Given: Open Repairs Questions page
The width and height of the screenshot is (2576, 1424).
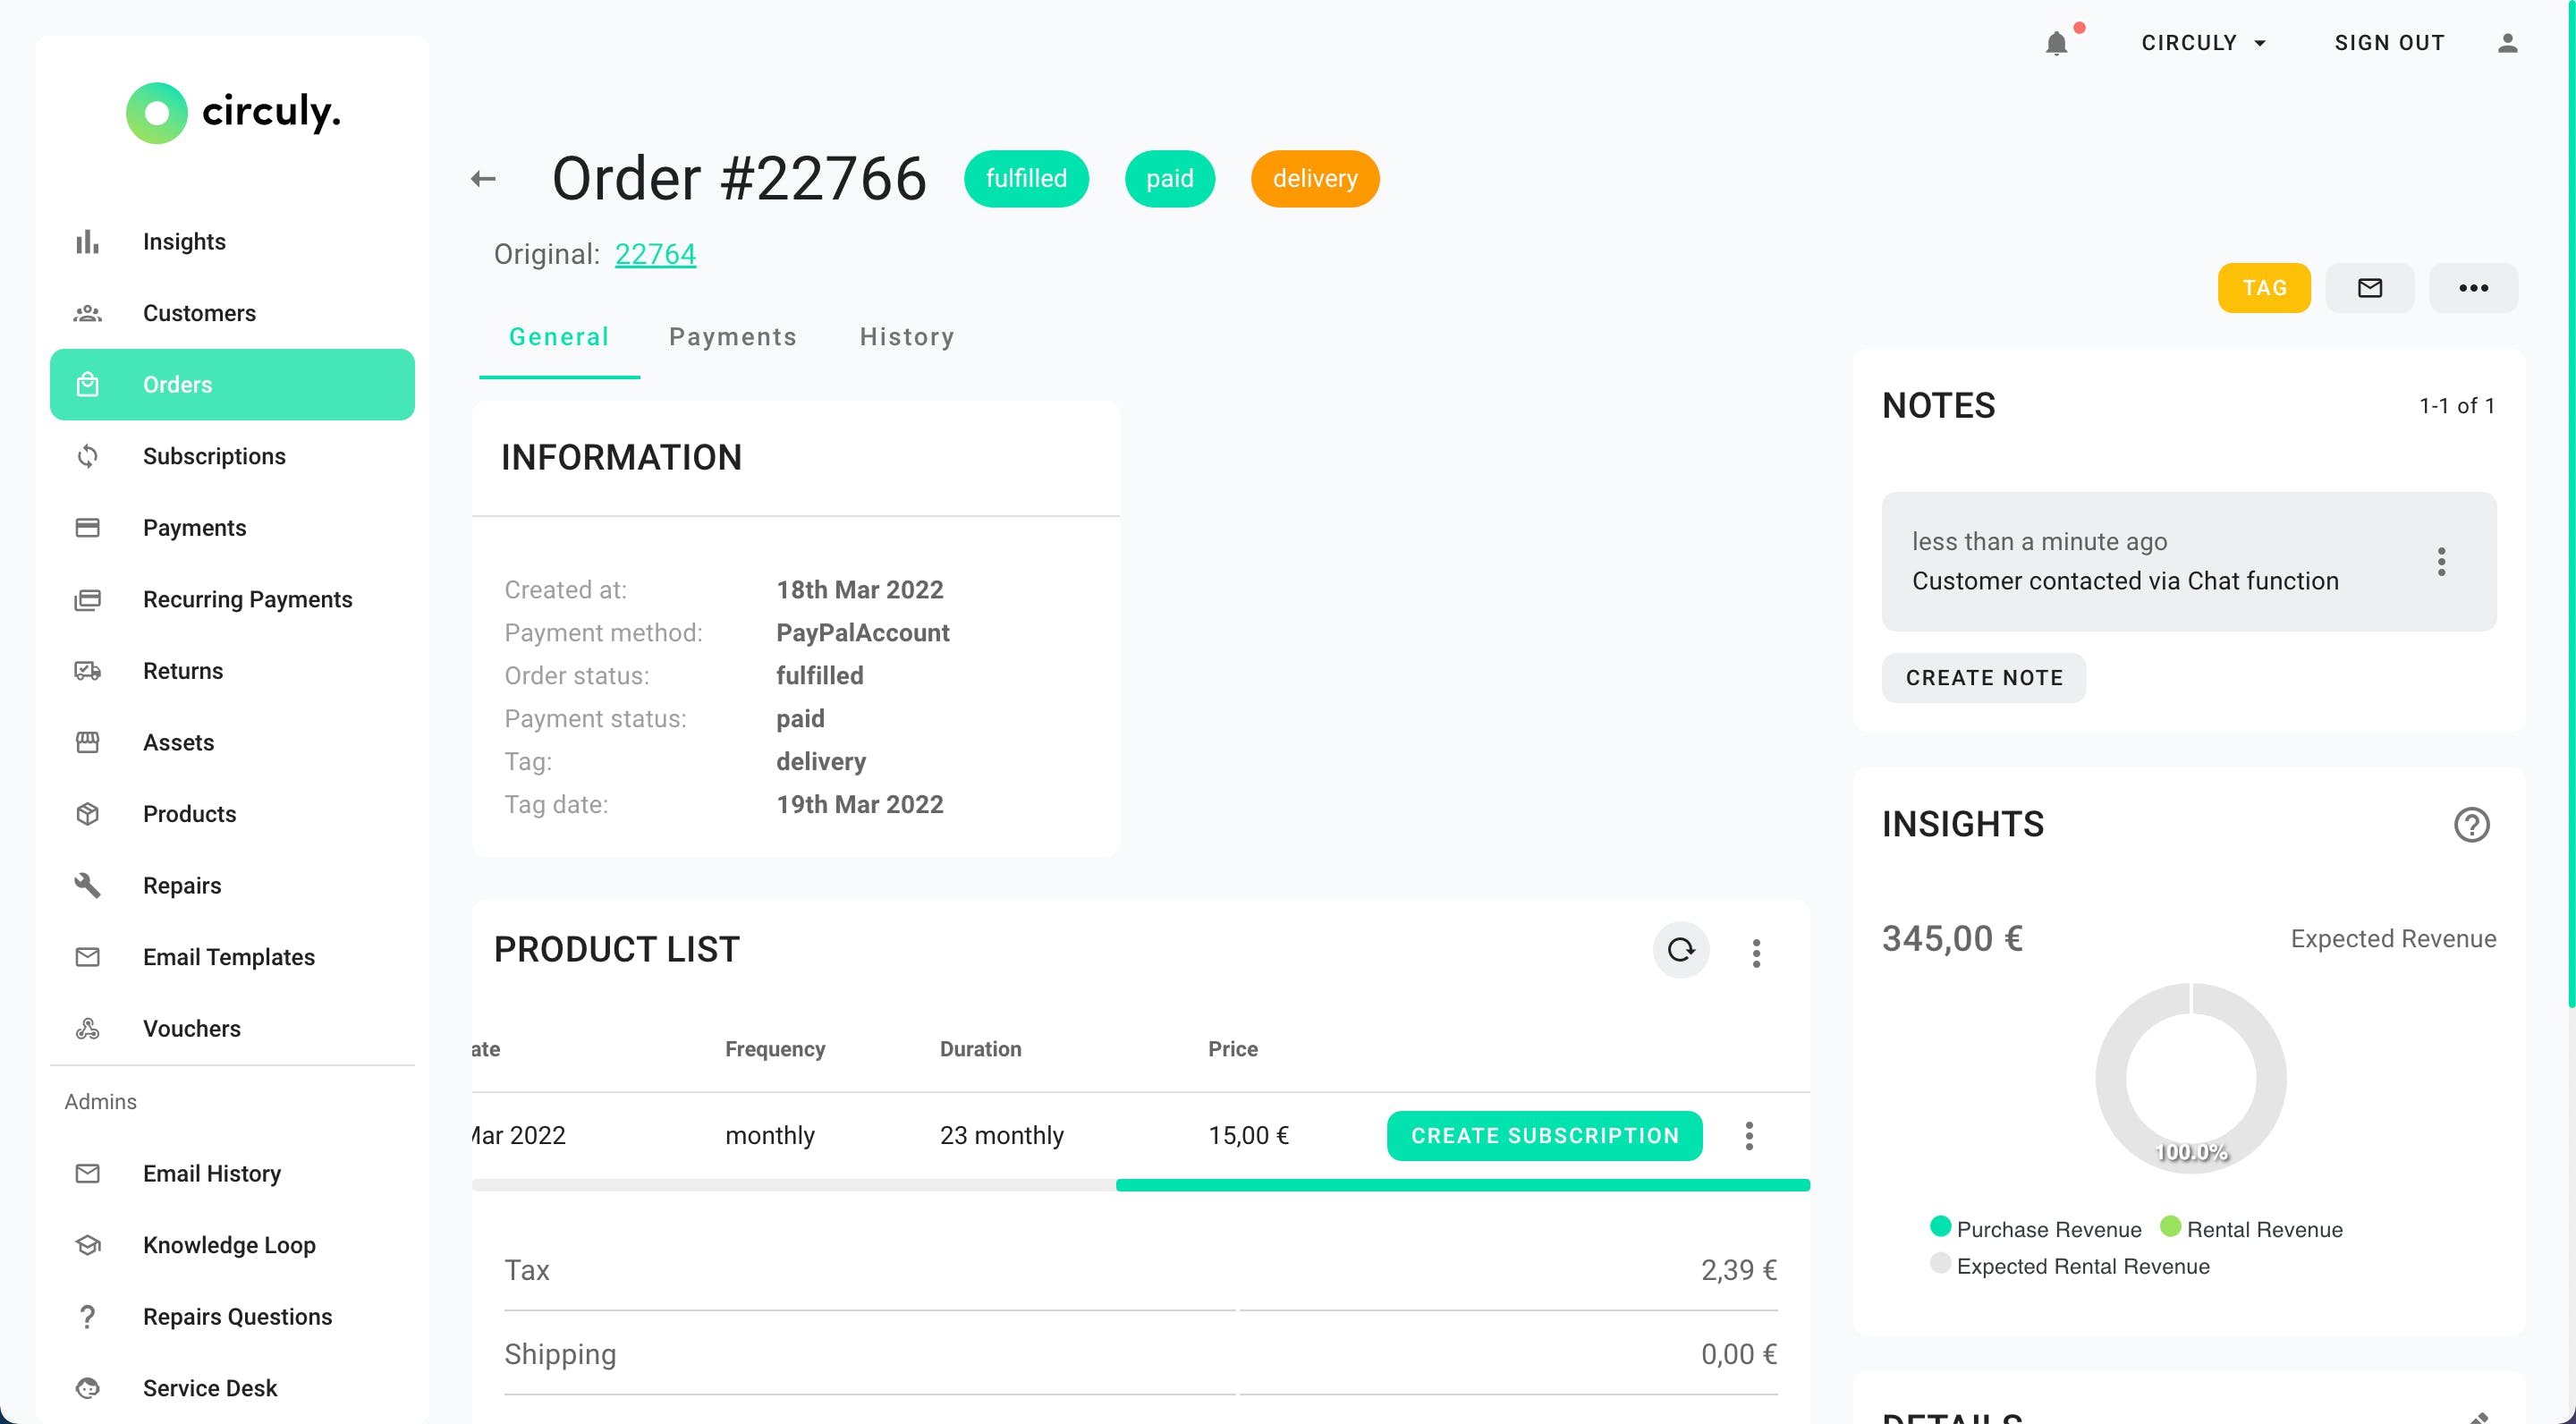Looking at the screenshot, I should [232, 1316].
